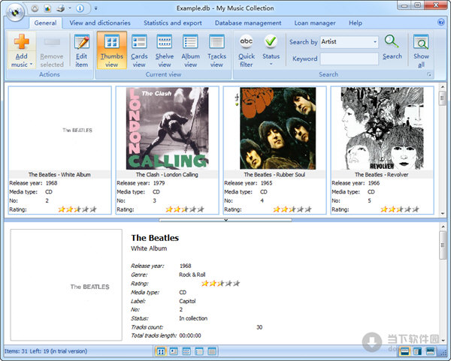Click the printer icon in quick access toolbar
This screenshot has height=361, width=451.
(x=60, y=8)
